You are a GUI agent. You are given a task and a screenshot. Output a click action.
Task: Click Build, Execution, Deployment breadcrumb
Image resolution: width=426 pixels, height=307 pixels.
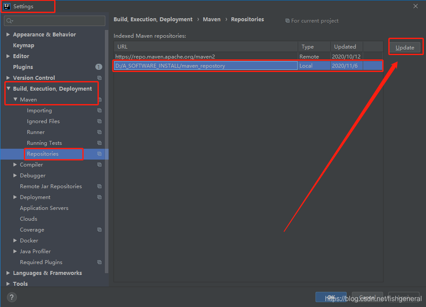(153, 20)
